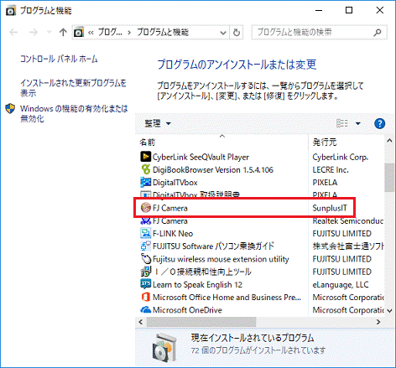Select the FJ Camera entry by SunplusIT

170,208
